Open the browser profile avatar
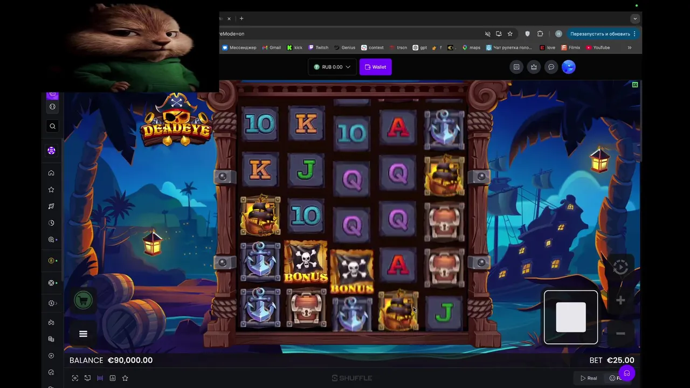 pos(558,33)
